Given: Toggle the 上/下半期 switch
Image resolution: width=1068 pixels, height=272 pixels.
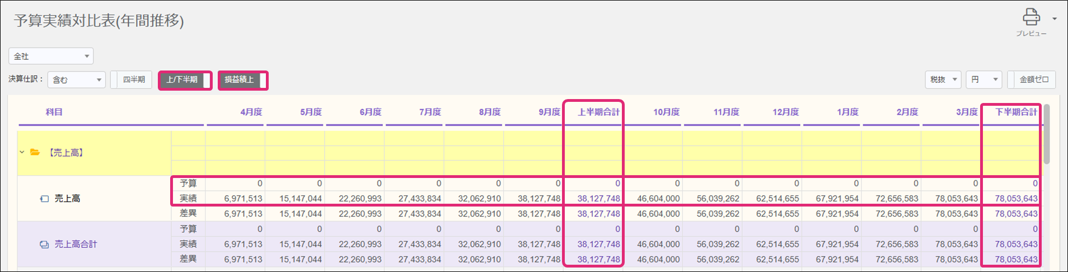Looking at the screenshot, I should [185, 80].
